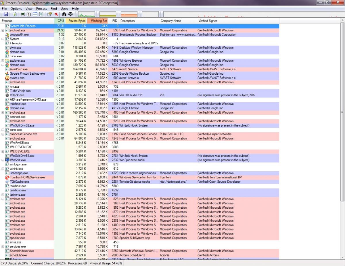
Task: Collapse the services.exe tree node
Action: 3,246
